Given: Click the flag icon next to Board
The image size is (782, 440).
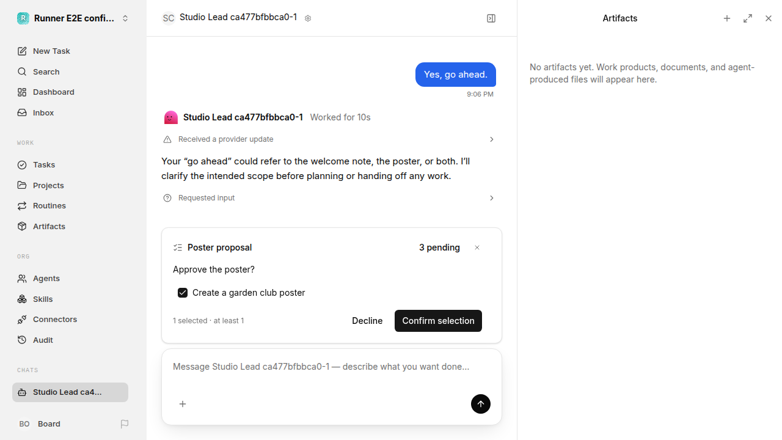Looking at the screenshot, I should click(125, 424).
